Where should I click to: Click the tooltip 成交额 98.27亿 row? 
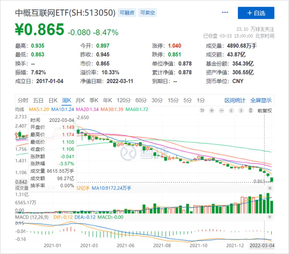click(x=52, y=178)
